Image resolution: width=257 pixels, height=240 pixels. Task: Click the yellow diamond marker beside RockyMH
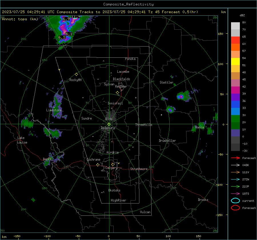[x=76, y=74]
